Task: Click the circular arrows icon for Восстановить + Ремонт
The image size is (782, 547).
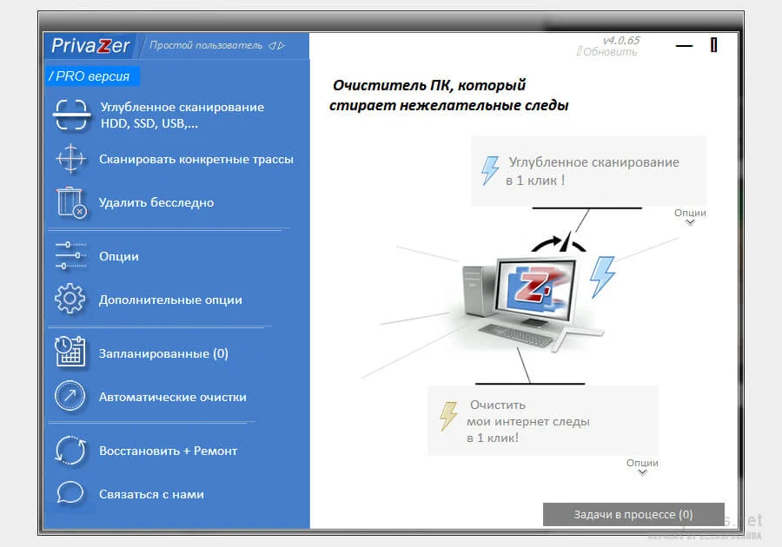Action: pyautogui.click(x=71, y=451)
